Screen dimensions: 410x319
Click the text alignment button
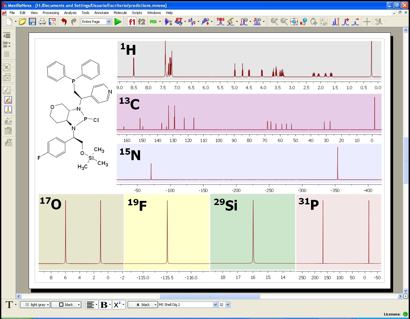tap(90, 305)
